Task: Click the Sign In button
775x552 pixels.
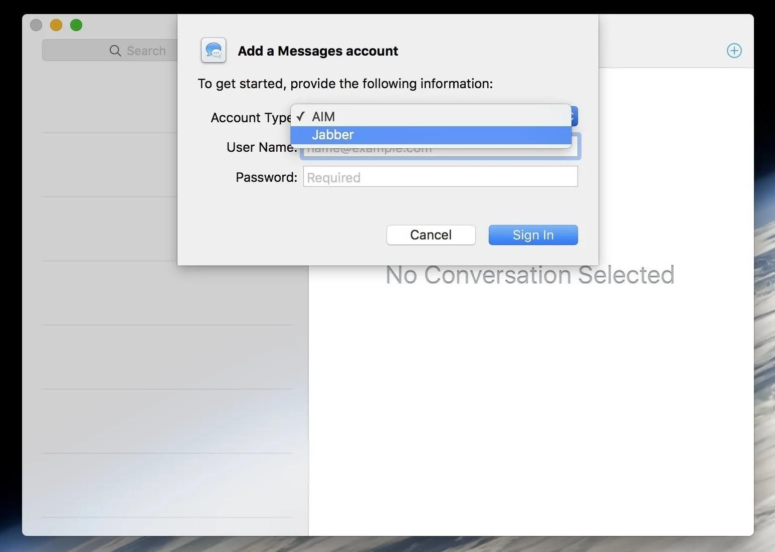Action: pyautogui.click(x=533, y=235)
